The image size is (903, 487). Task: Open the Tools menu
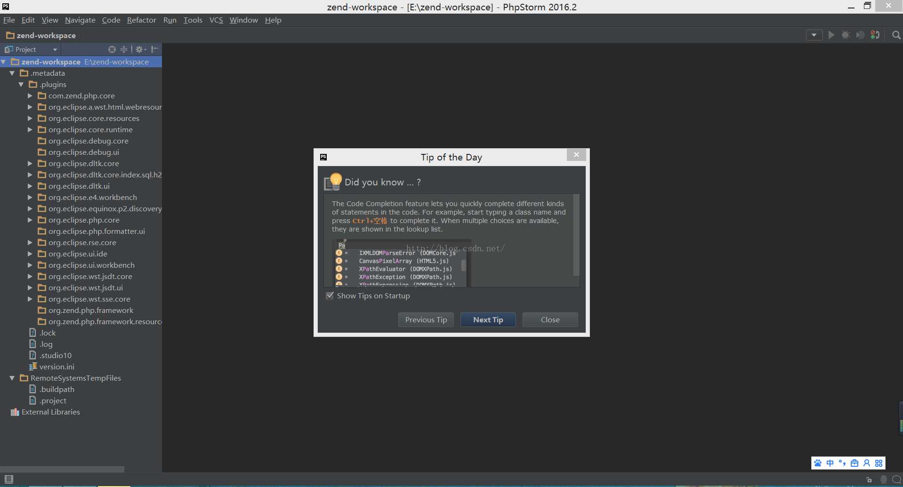[193, 20]
